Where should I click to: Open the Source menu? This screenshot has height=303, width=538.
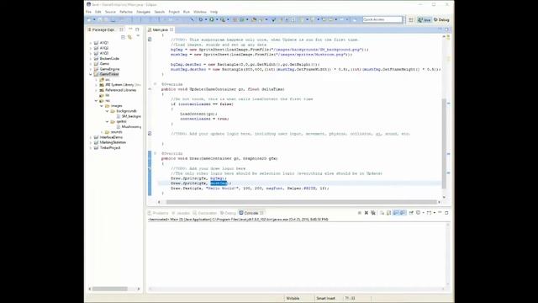(110, 12)
